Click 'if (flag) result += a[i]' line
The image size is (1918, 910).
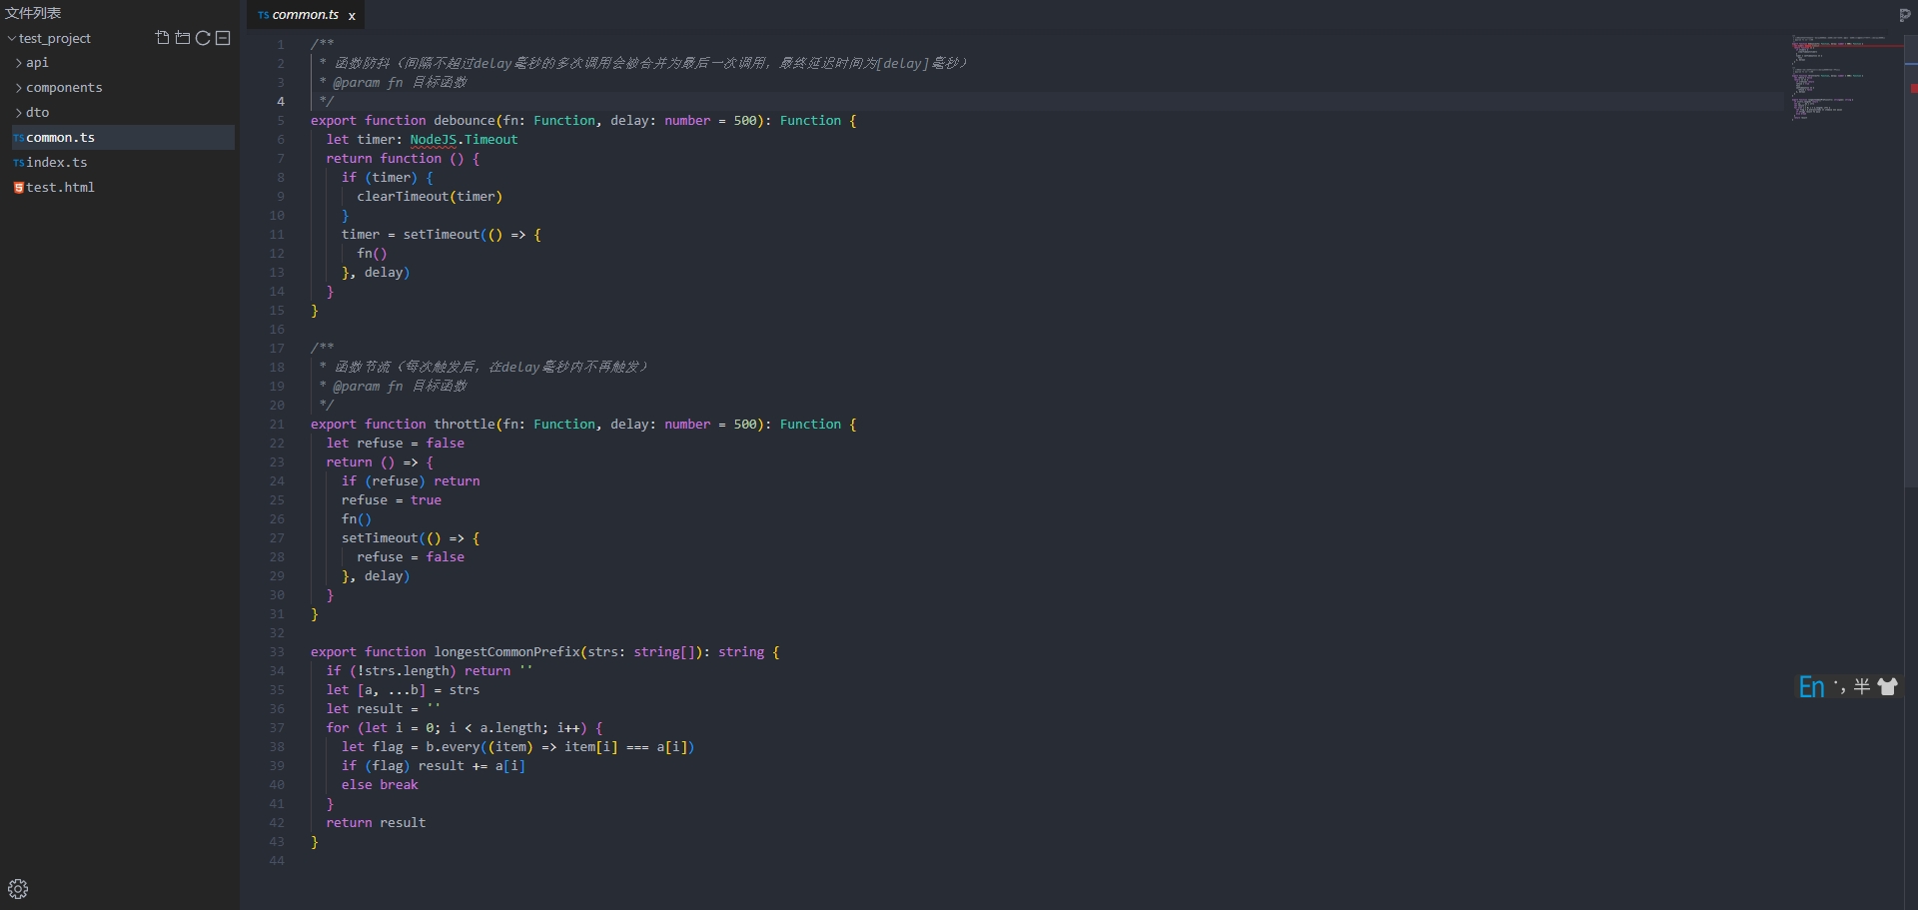tap(434, 766)
